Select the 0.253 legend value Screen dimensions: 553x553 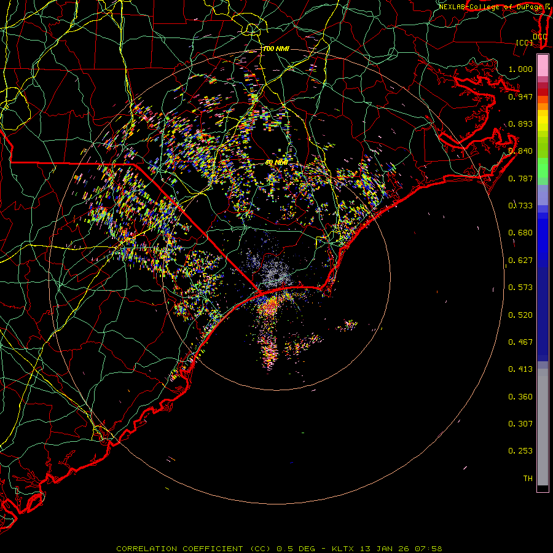(520, 451)
